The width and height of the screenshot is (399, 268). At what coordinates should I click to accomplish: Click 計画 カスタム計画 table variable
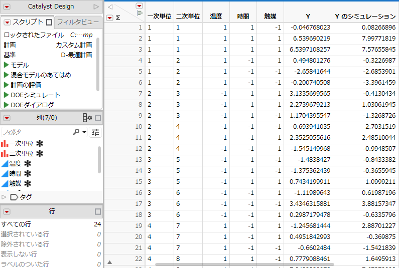tap(48, 45)
